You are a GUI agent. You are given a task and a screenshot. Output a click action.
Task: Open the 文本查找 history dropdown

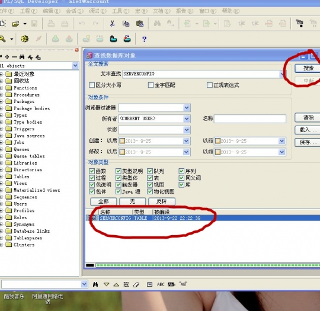click(x=282, y=74)
